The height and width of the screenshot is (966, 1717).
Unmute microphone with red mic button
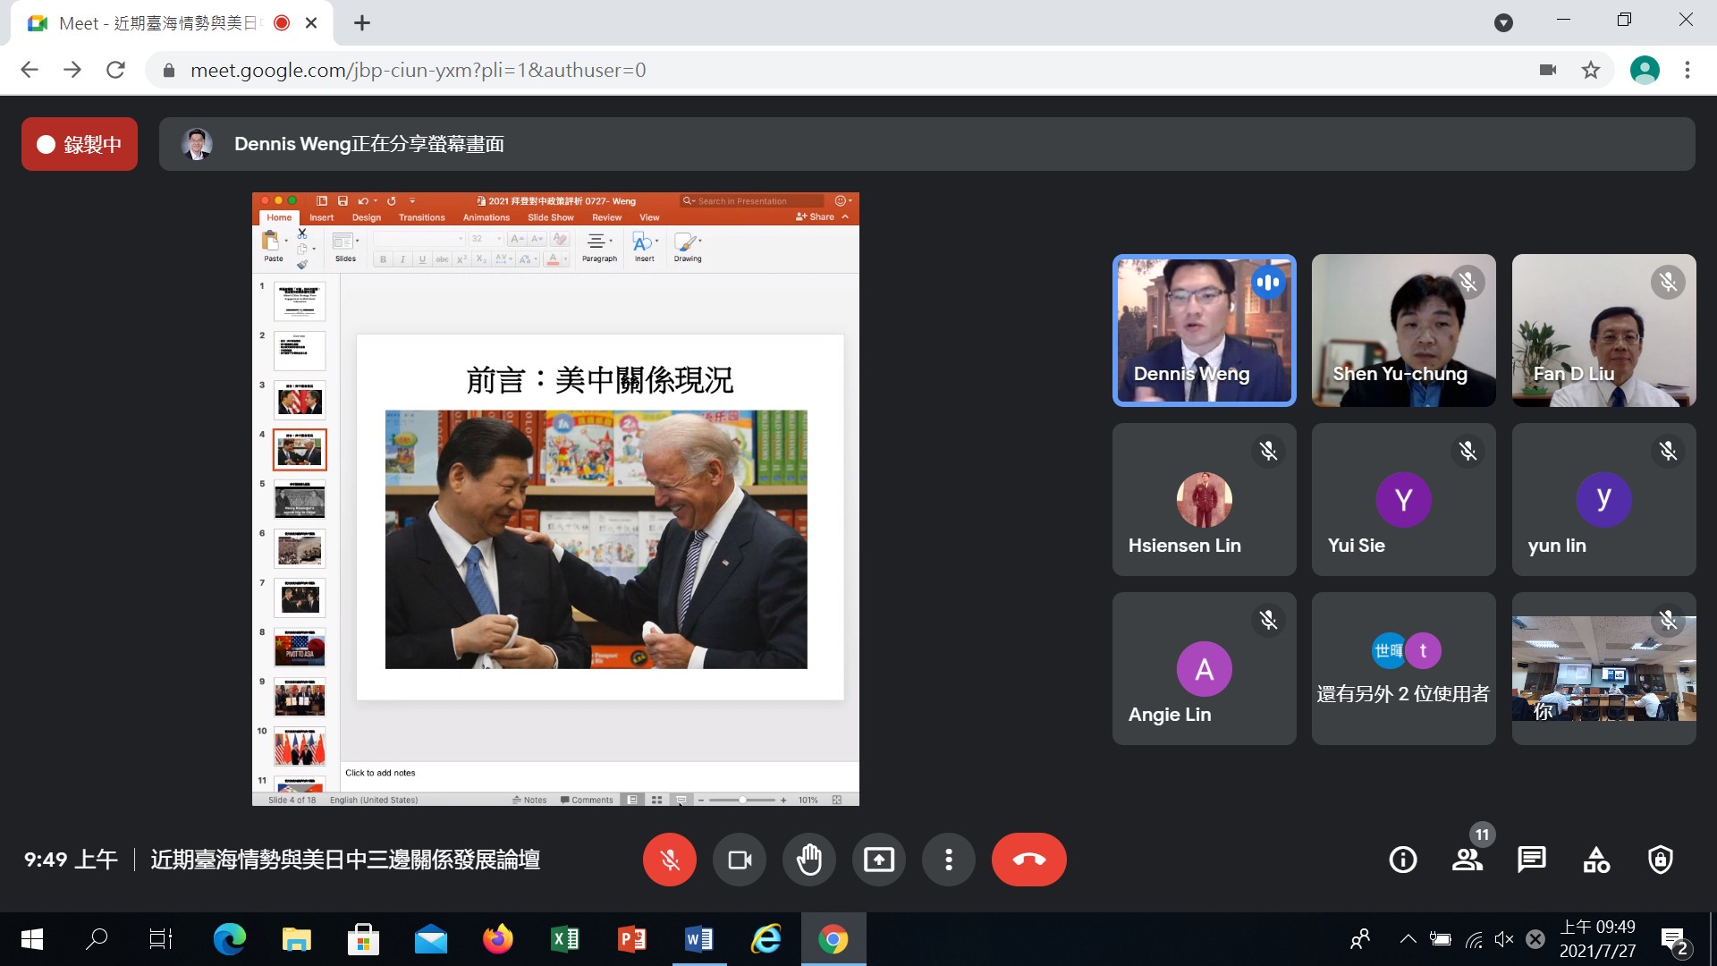coord(669,860)
